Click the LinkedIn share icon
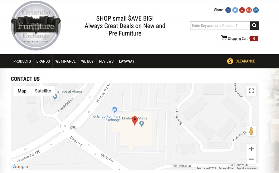 [x=256, y=10]
